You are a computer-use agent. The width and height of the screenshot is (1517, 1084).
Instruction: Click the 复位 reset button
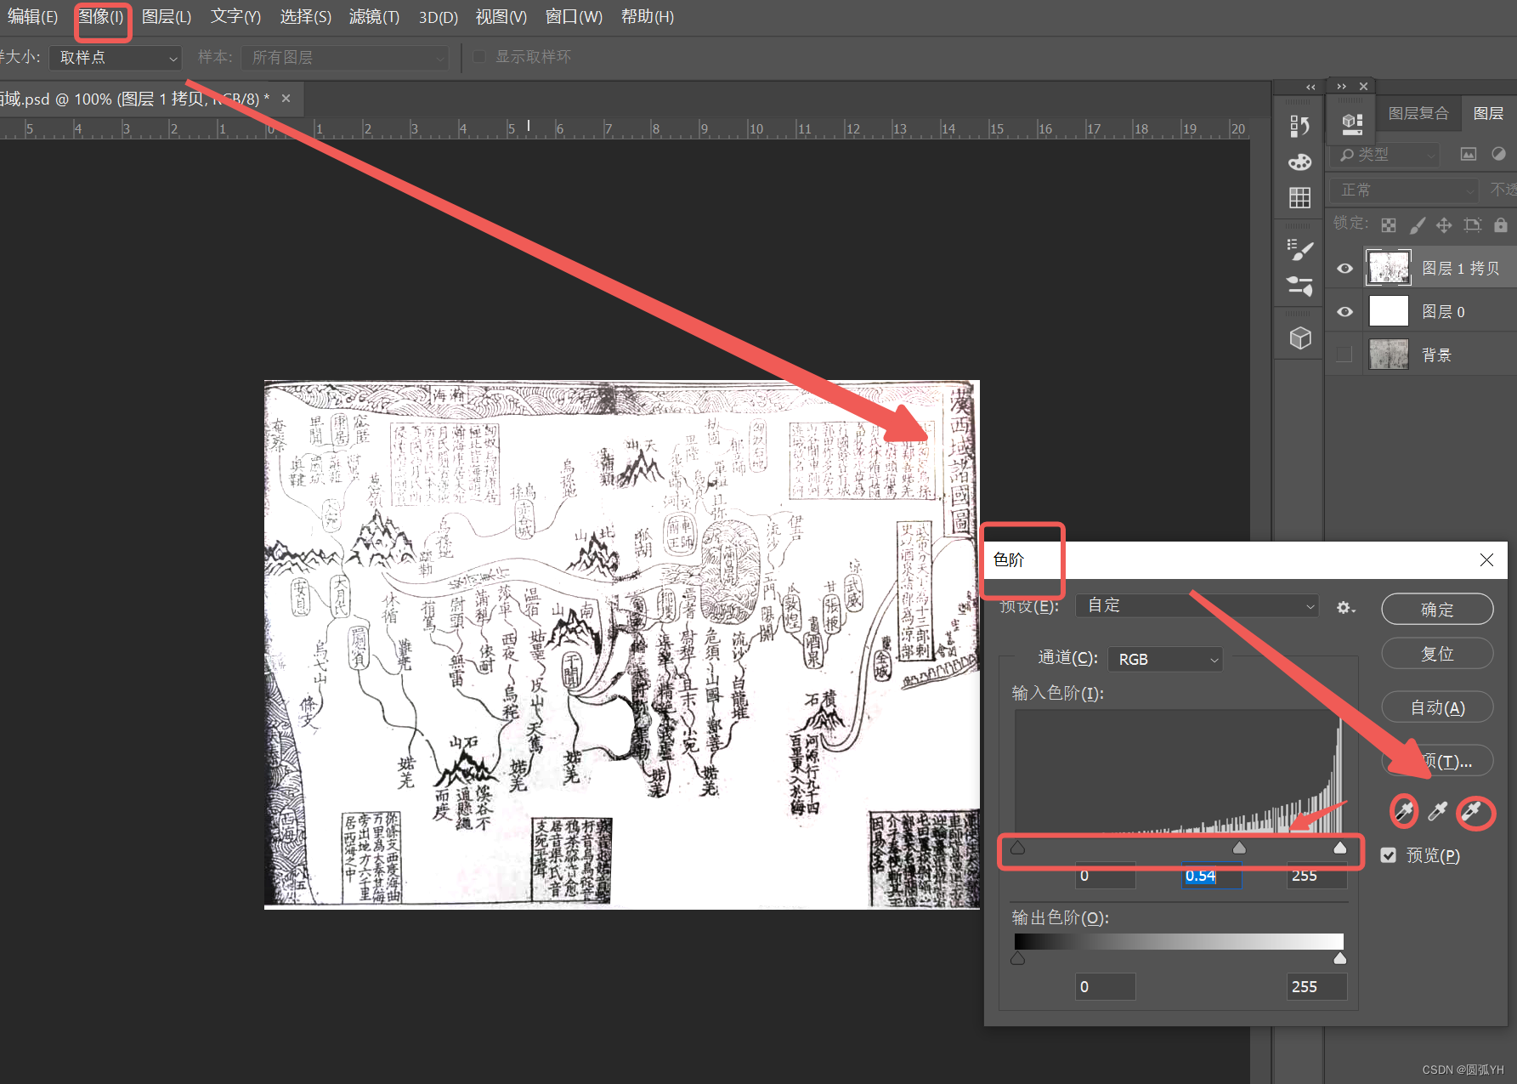[x=1437, y=654]
